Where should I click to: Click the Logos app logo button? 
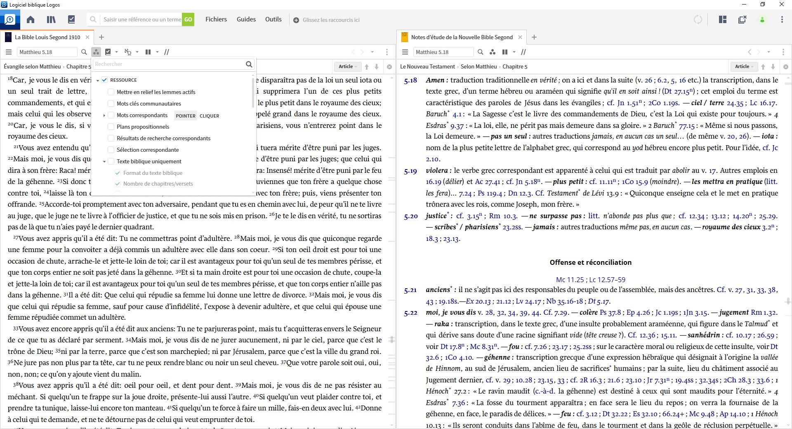coord(10,19)
